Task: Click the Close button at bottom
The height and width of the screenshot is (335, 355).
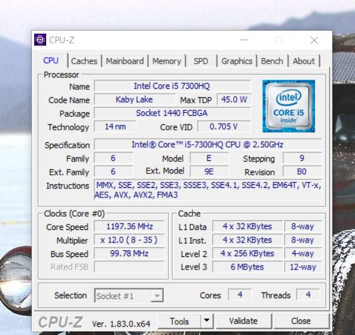Action: point(301,321)
